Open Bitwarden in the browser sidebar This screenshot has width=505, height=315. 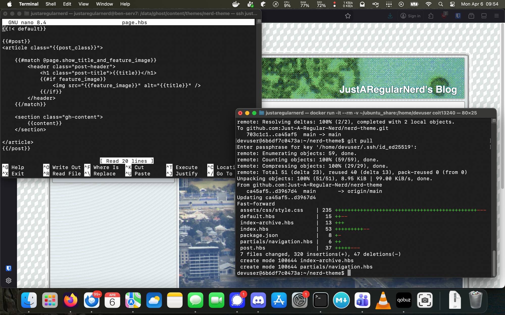point(9,268)
